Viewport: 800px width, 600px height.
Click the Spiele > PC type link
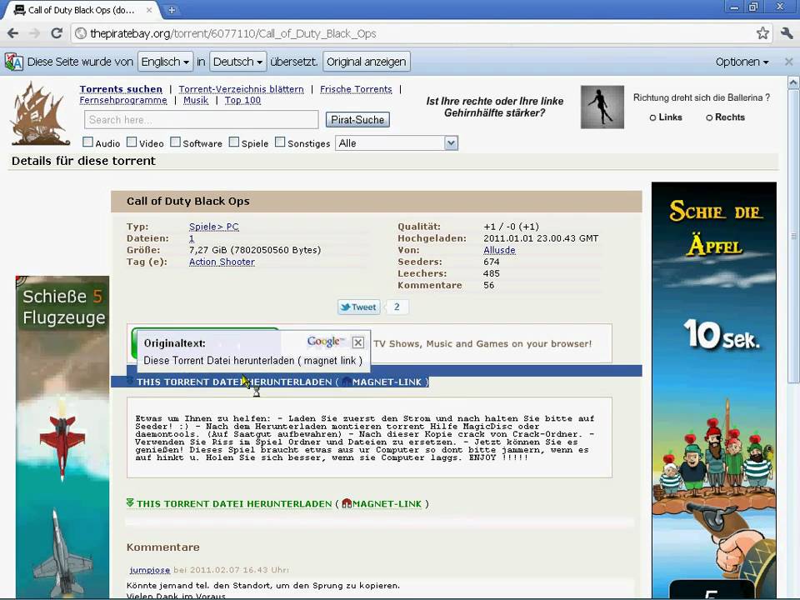(x=214, y=227)
